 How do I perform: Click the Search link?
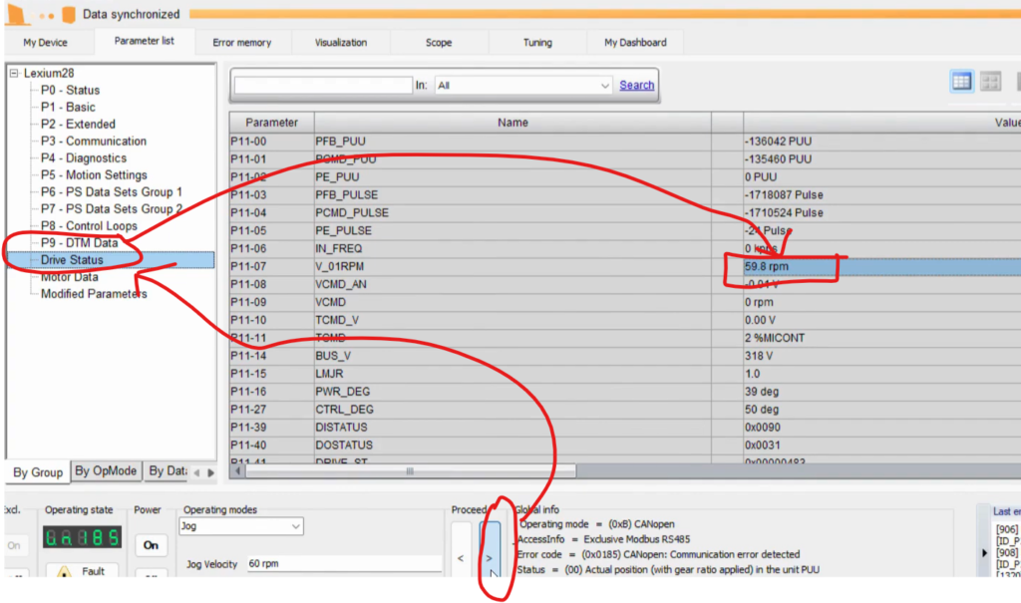636,86
